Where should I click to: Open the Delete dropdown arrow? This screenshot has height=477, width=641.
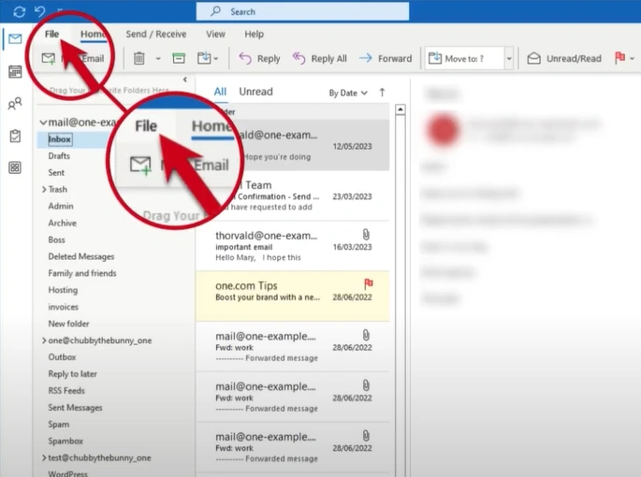pos(158,58)
